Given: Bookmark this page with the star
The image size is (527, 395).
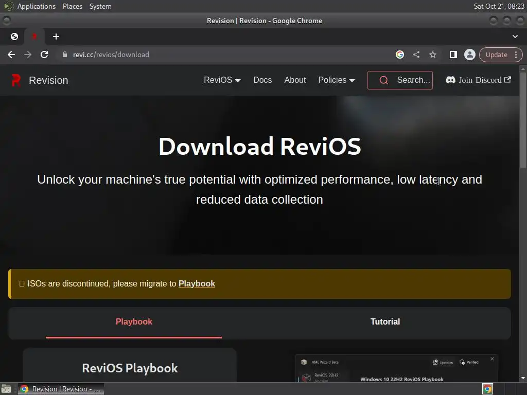Looking at the screenshot, I should 432,55.
